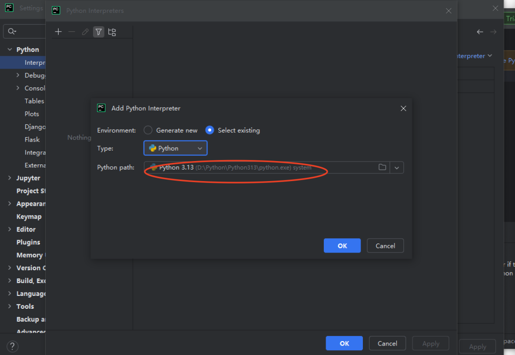Image resolution: width=515 pixels, height=355 pixels.
Task: Click the edit pencil icon
Action: (85, 32)
